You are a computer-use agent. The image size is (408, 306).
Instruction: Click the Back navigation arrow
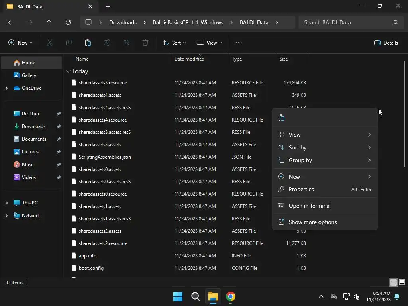coord(11,22)
